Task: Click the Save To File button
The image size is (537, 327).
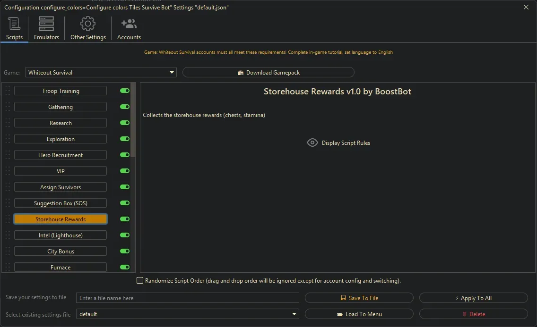Action: 359,298
